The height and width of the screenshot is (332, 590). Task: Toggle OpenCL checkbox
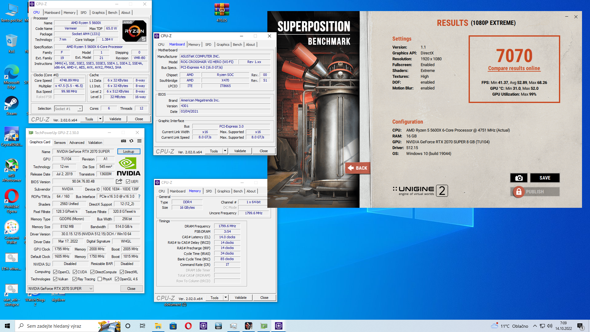[x=55, y=272]
